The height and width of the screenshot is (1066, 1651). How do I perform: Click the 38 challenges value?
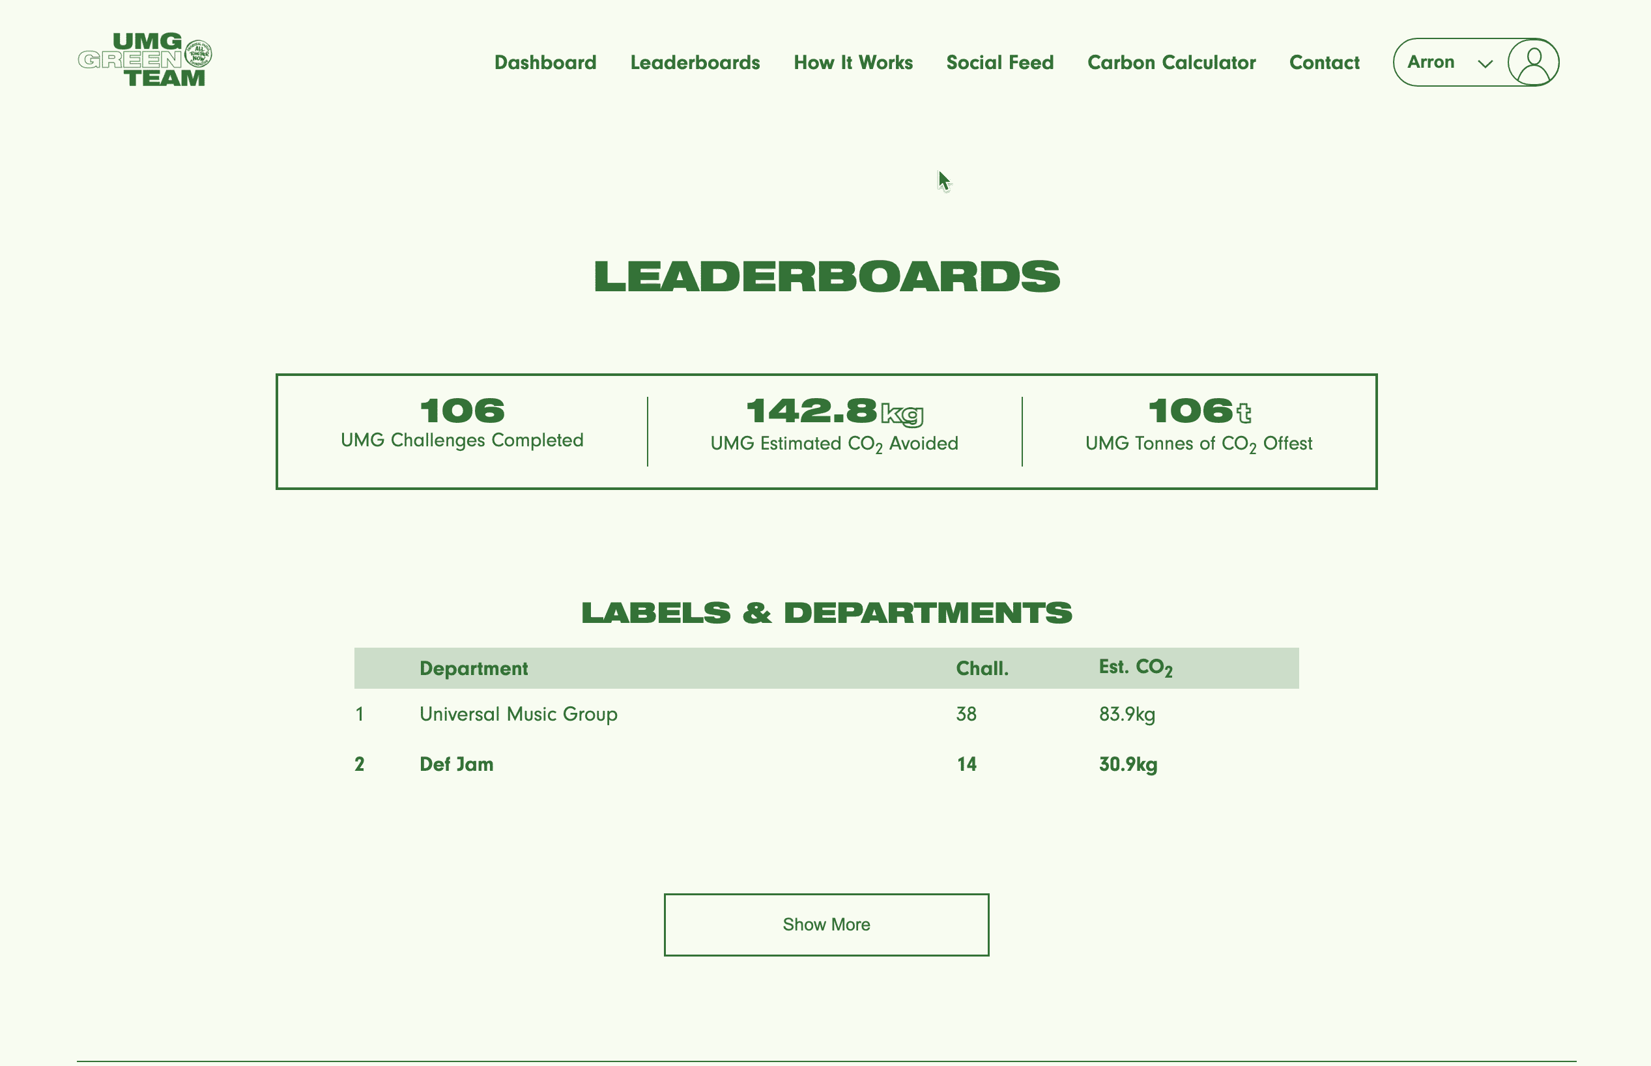(x=966, y=714)
